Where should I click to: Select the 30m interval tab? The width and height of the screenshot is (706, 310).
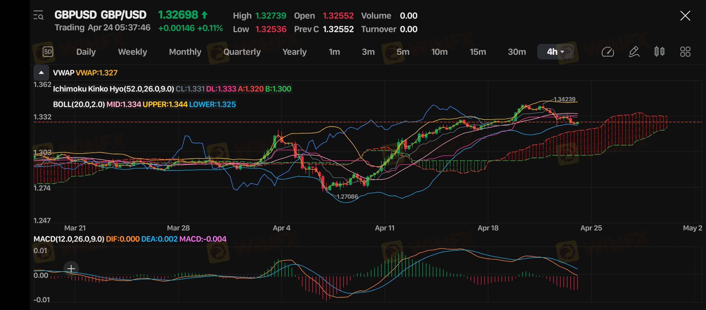point(517,52)
